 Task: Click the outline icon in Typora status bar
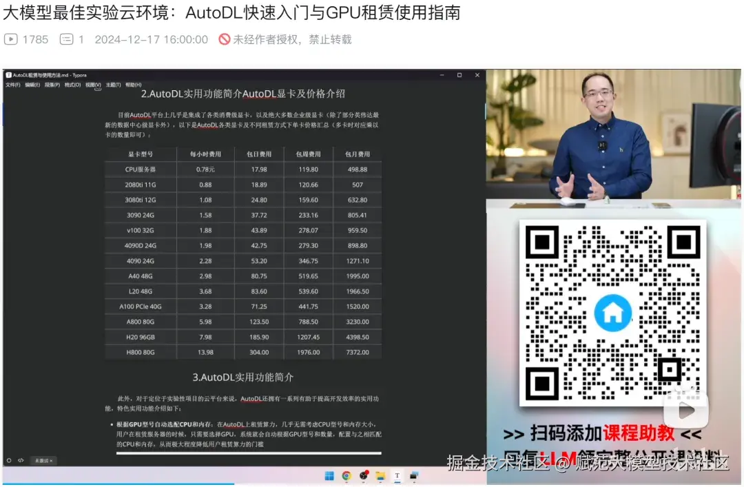[9, 460]
